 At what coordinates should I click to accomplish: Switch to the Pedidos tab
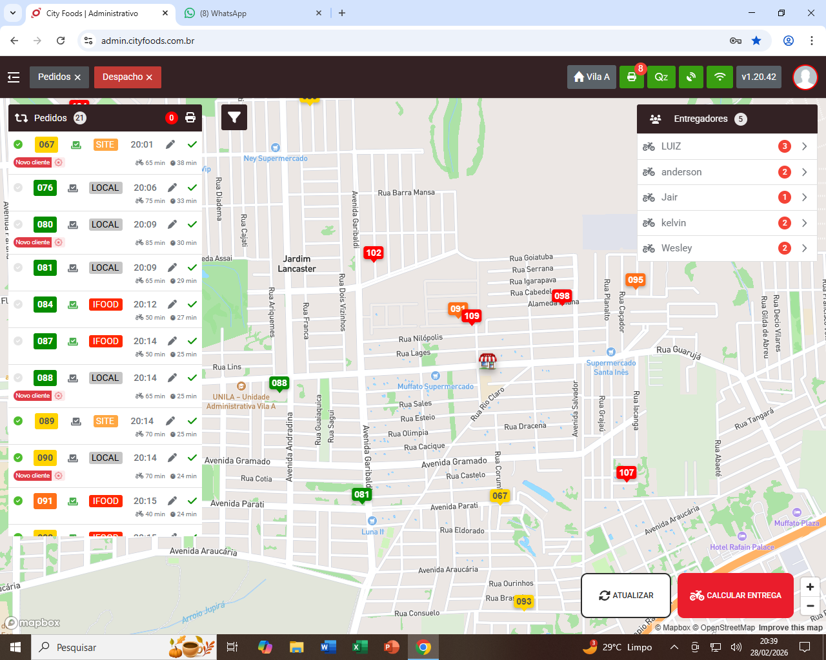pyautogui.click(x=54, y=77)
